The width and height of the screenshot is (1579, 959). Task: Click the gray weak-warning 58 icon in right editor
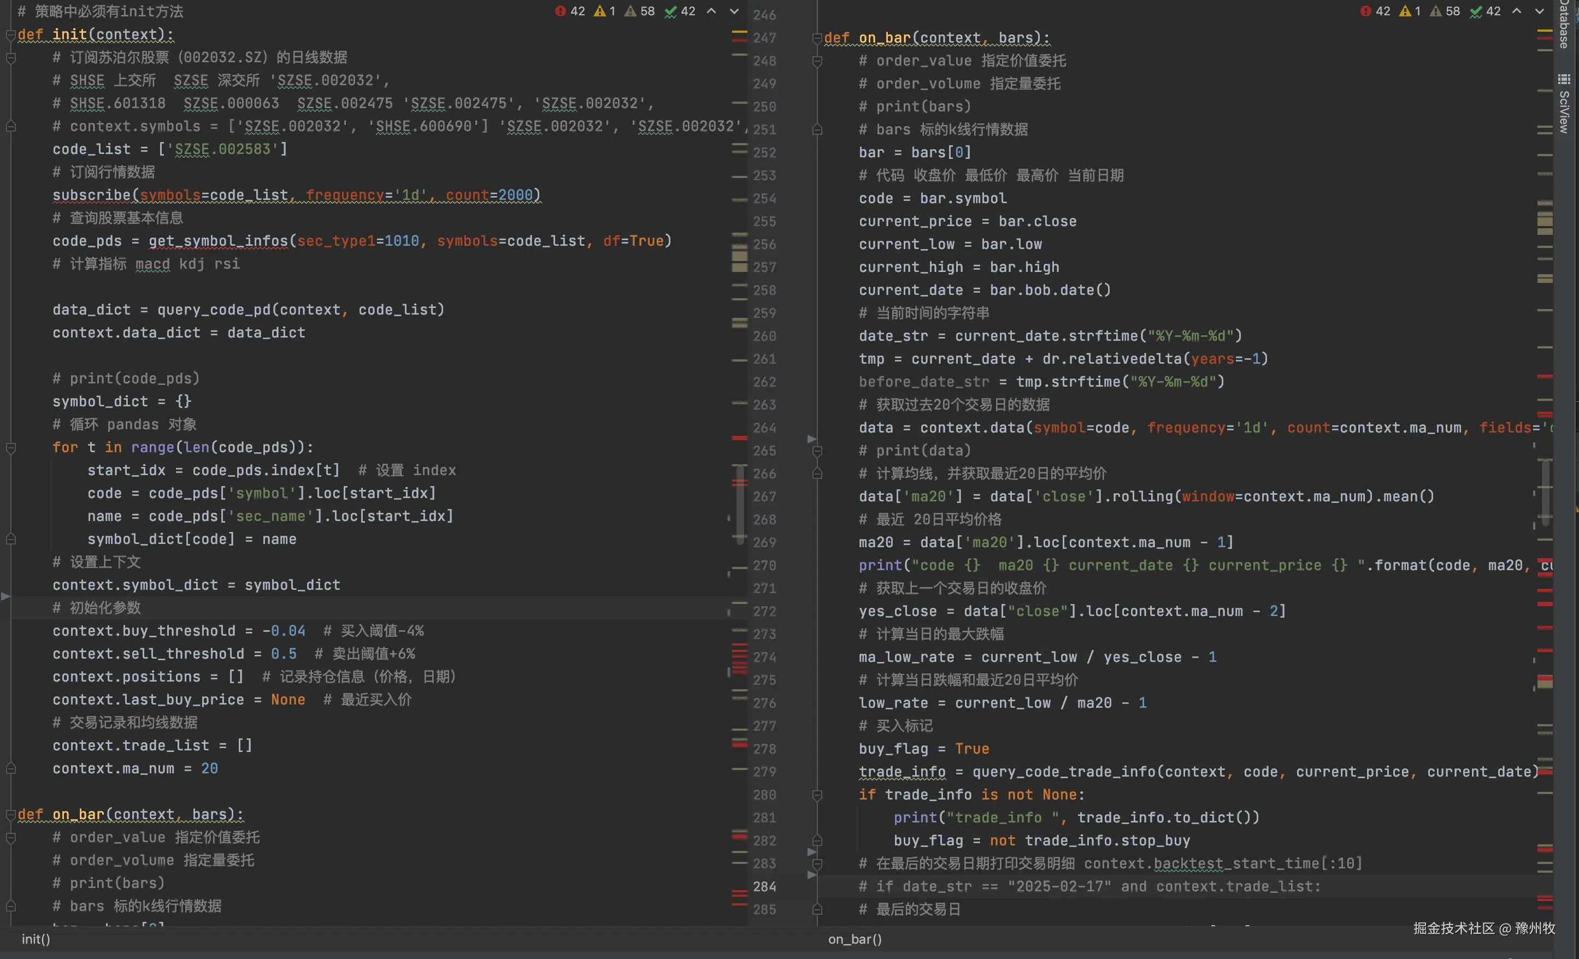[1437, 11]
